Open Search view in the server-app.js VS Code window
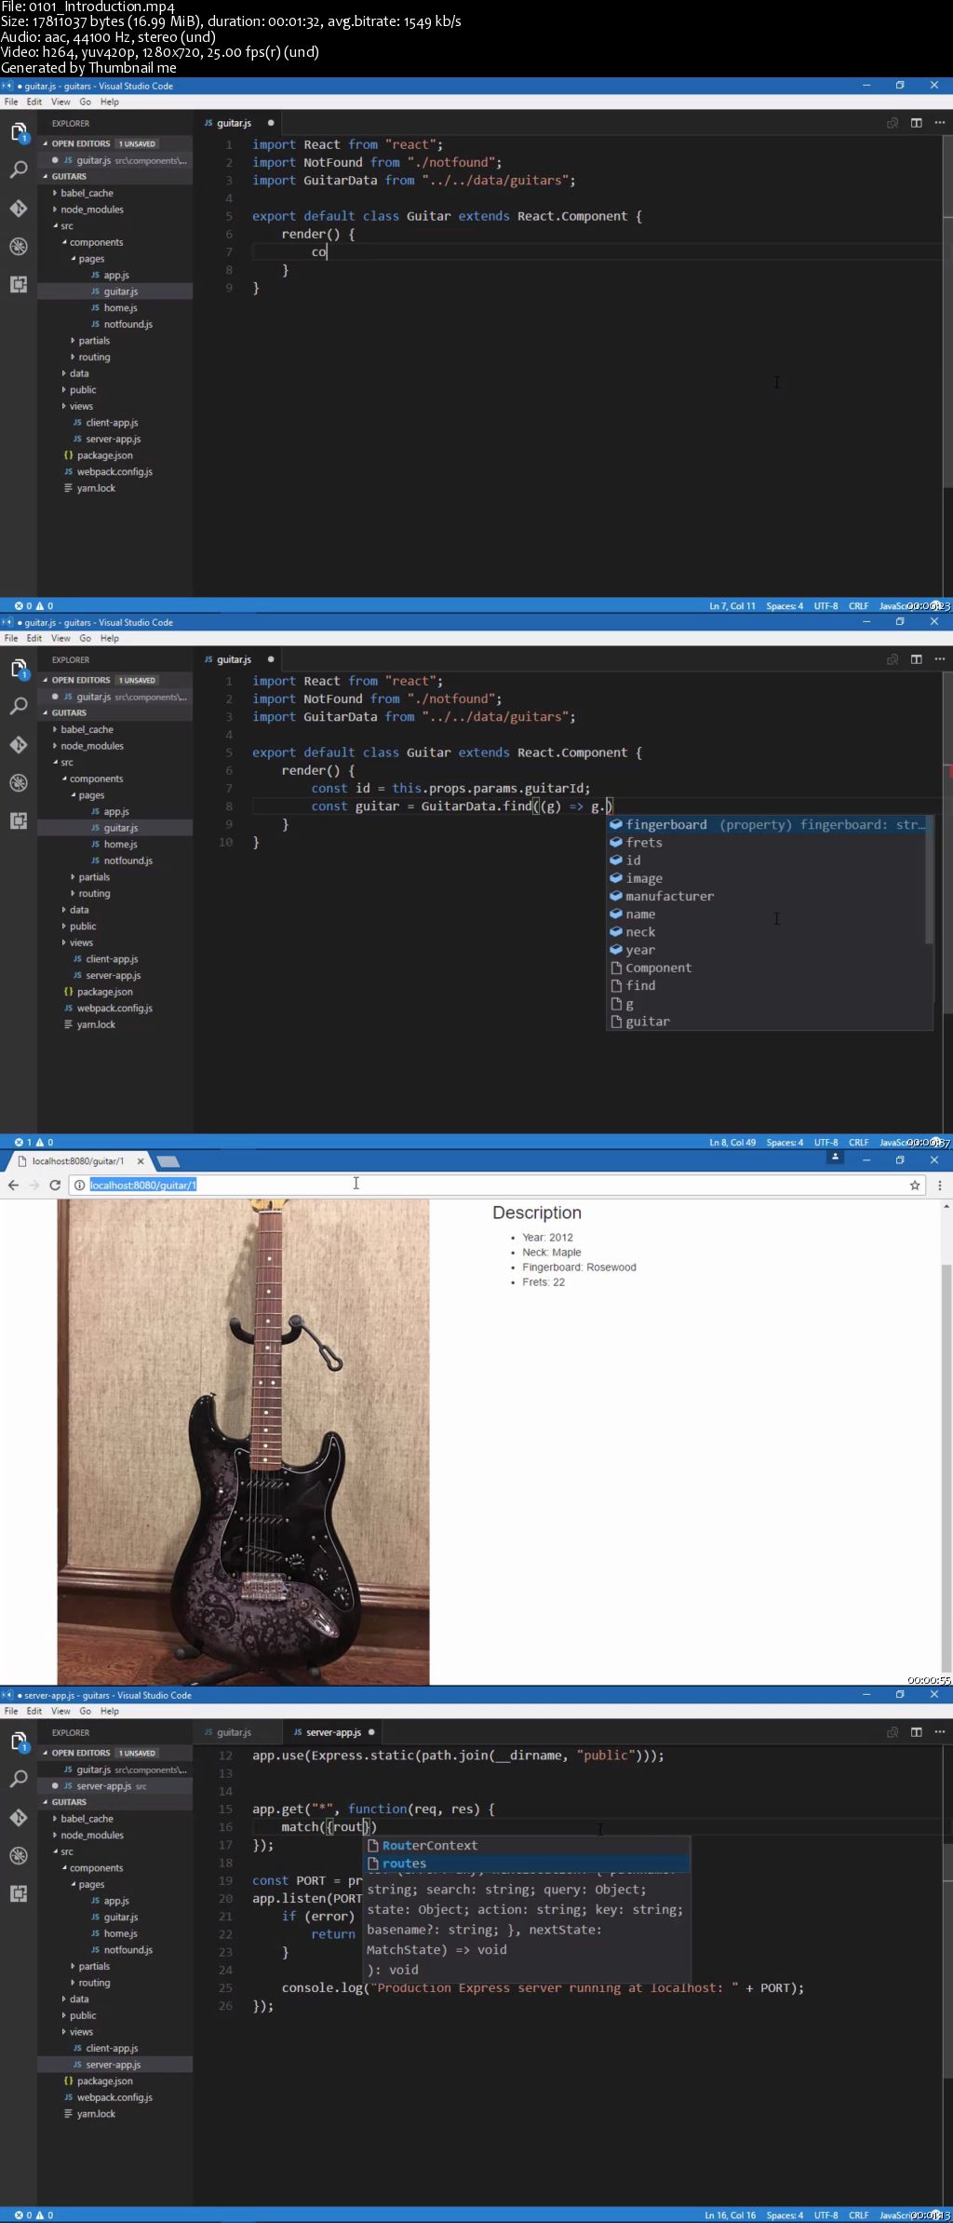 [x=19, y=1779]
